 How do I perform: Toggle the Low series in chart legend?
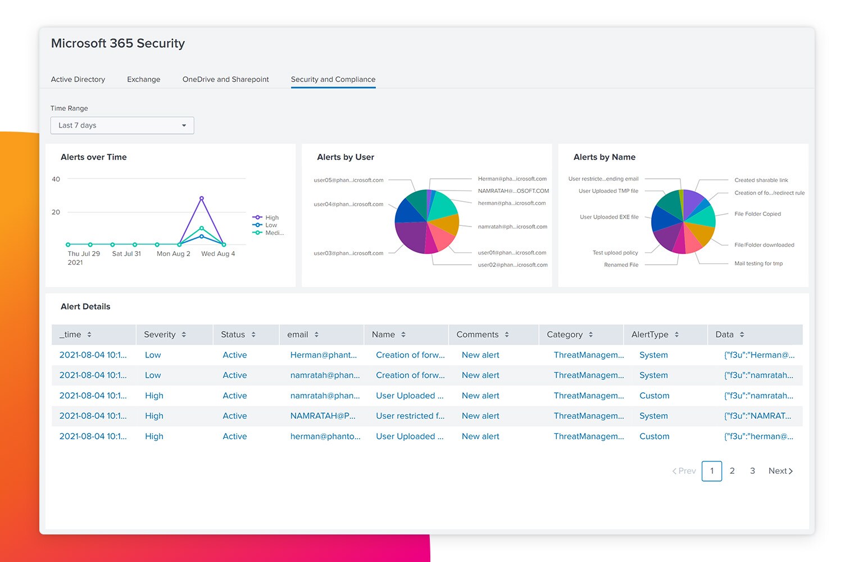(x=265, y=225)
